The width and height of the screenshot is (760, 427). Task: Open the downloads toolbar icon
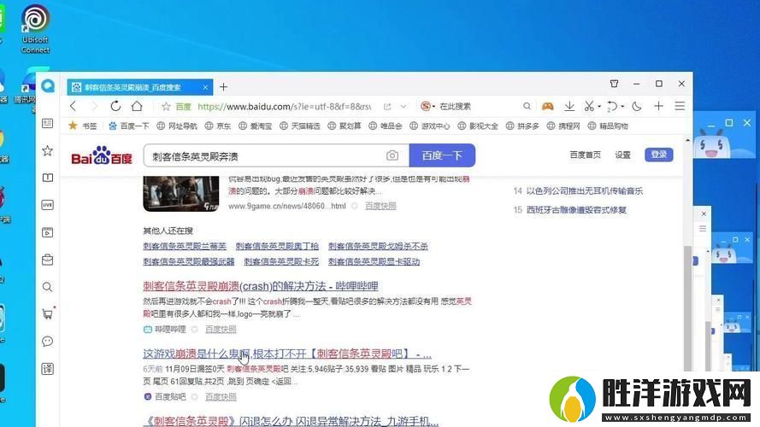pos(569,106)
